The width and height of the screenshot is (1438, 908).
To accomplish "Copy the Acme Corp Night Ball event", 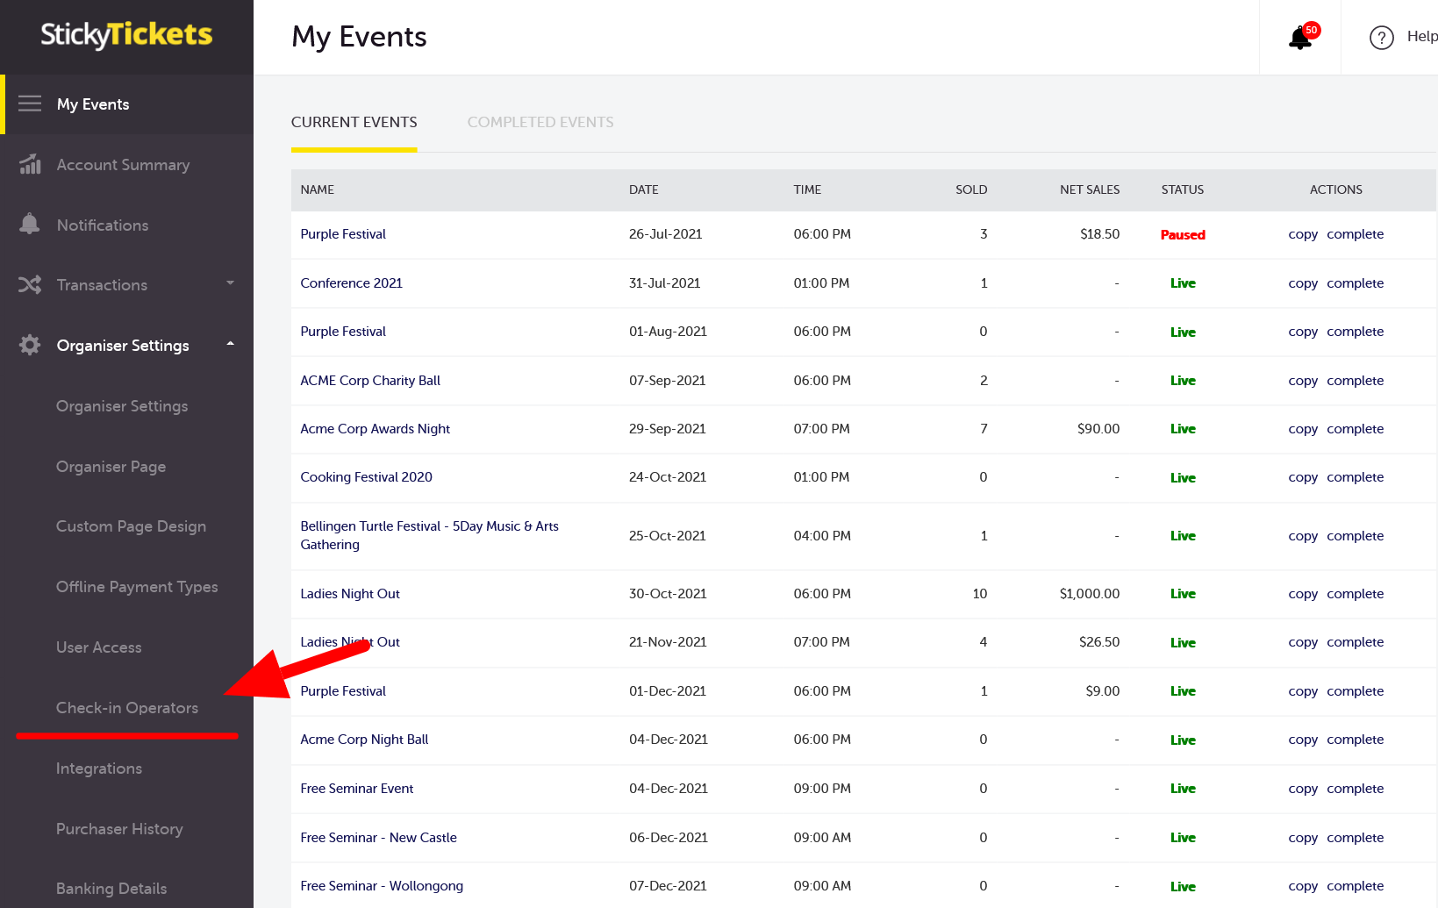I will point(1303,740).
